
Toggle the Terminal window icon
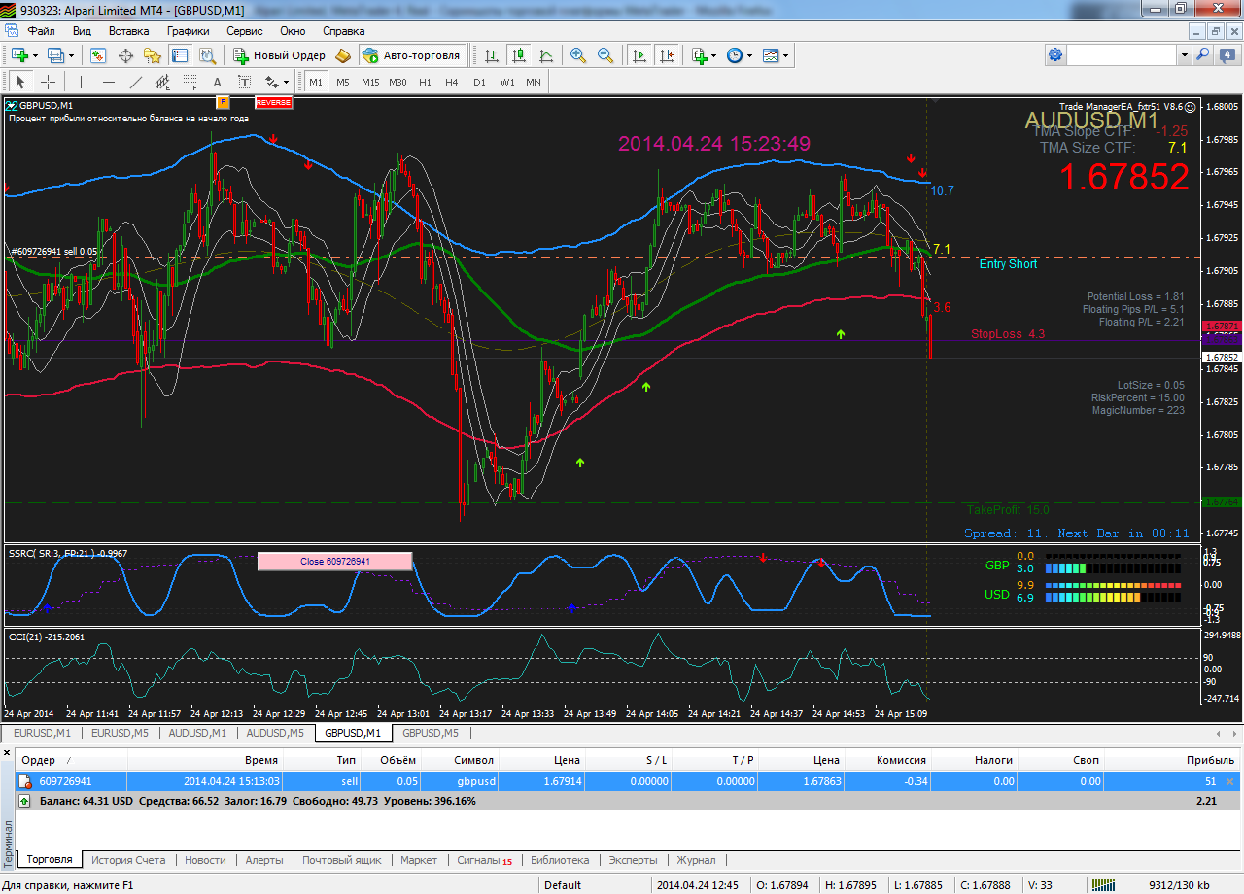click(178, 55)
